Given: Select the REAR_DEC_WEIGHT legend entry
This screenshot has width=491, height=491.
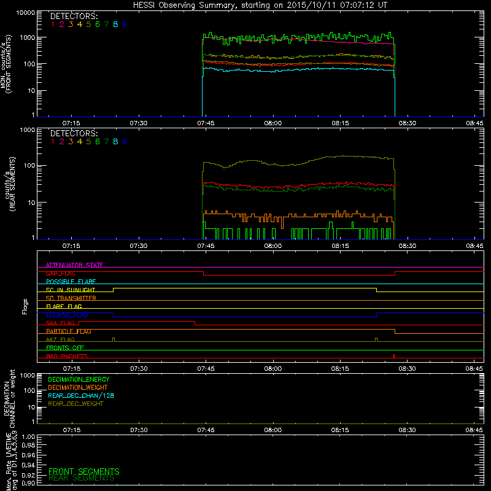Looking at the screenshot, I should click(75, 404).
